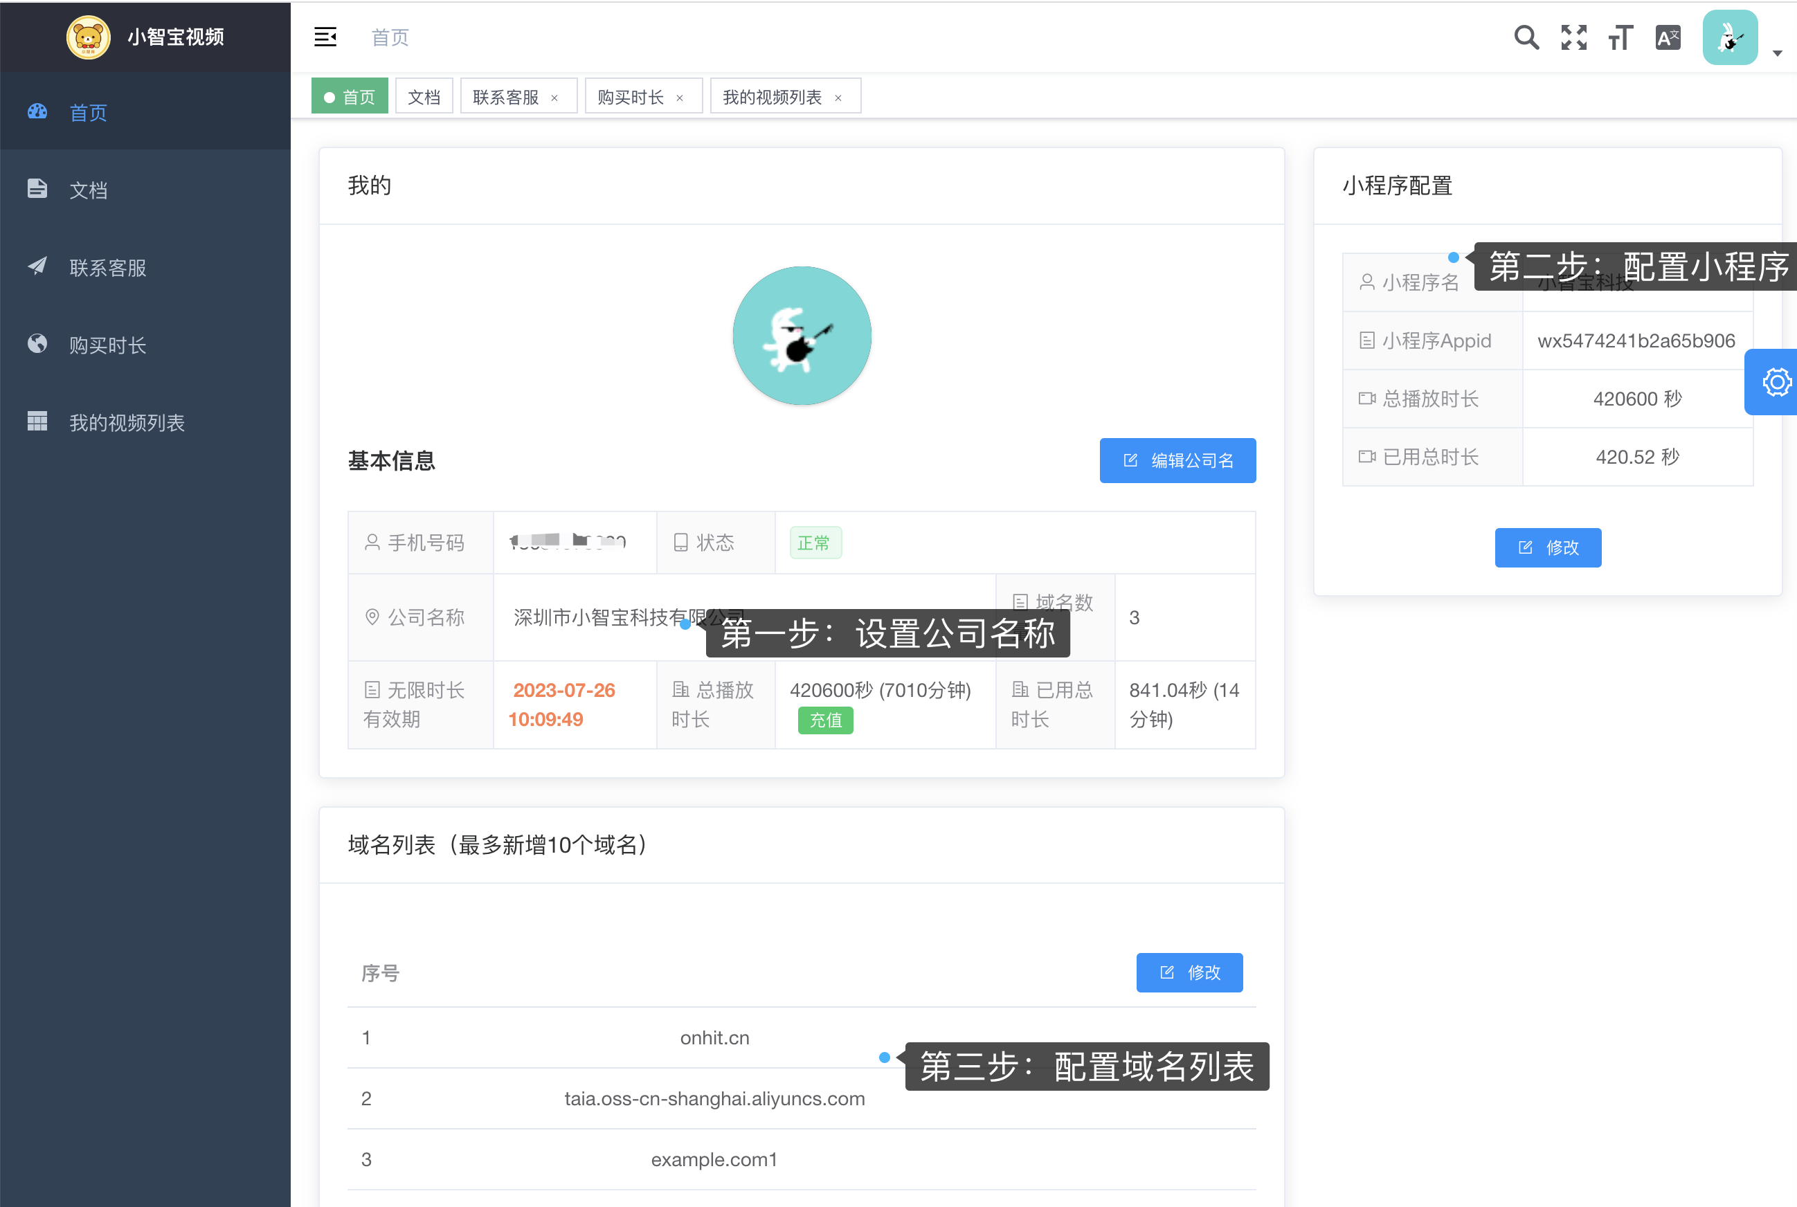Click the 文档 document icon in sidebar
The image size is (1797, 1207).
37,190
